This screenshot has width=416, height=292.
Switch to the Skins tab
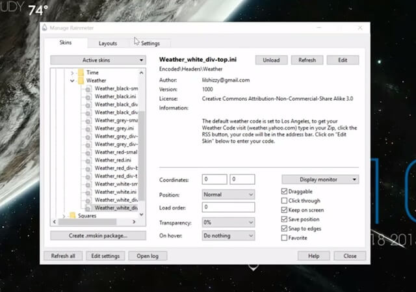pyautogui.click(x=66, y=42)
